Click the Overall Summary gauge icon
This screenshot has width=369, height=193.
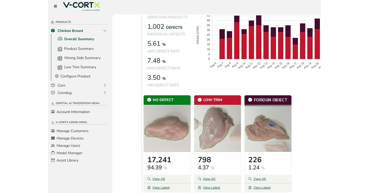point(60,39)
